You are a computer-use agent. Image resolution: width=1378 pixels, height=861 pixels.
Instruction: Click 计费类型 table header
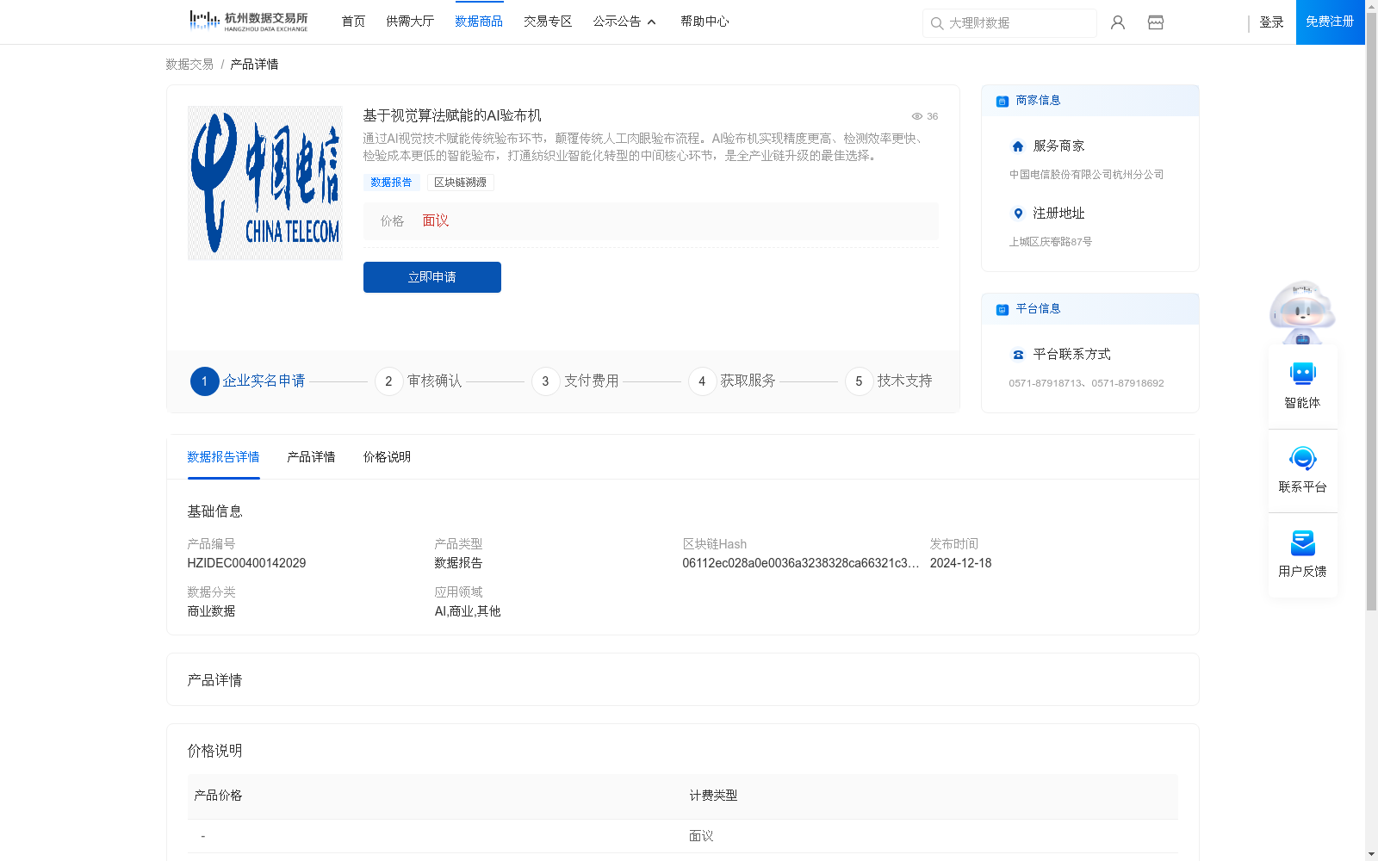click(713, 796)
